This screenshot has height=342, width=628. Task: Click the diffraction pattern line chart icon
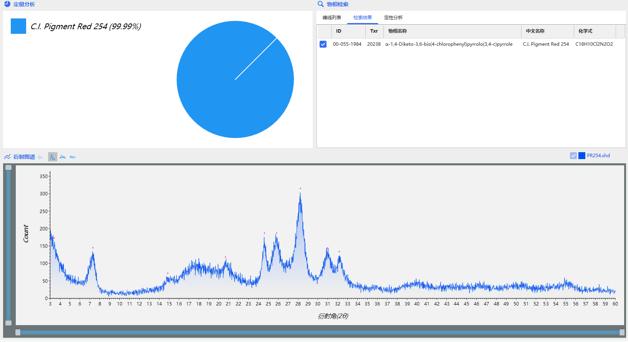pyautogui.click(x=7, y=157)
